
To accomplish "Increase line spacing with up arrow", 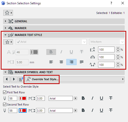I will point(118,48).
